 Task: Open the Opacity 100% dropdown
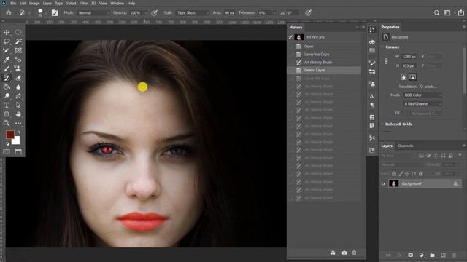[x=138, y=13]
